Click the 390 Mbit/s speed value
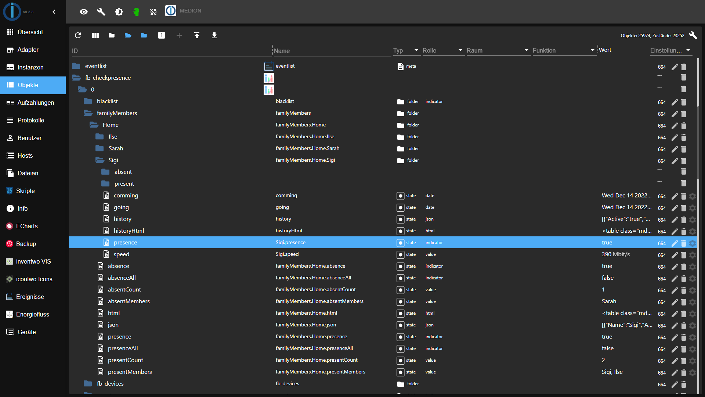 tap(615, 254)
